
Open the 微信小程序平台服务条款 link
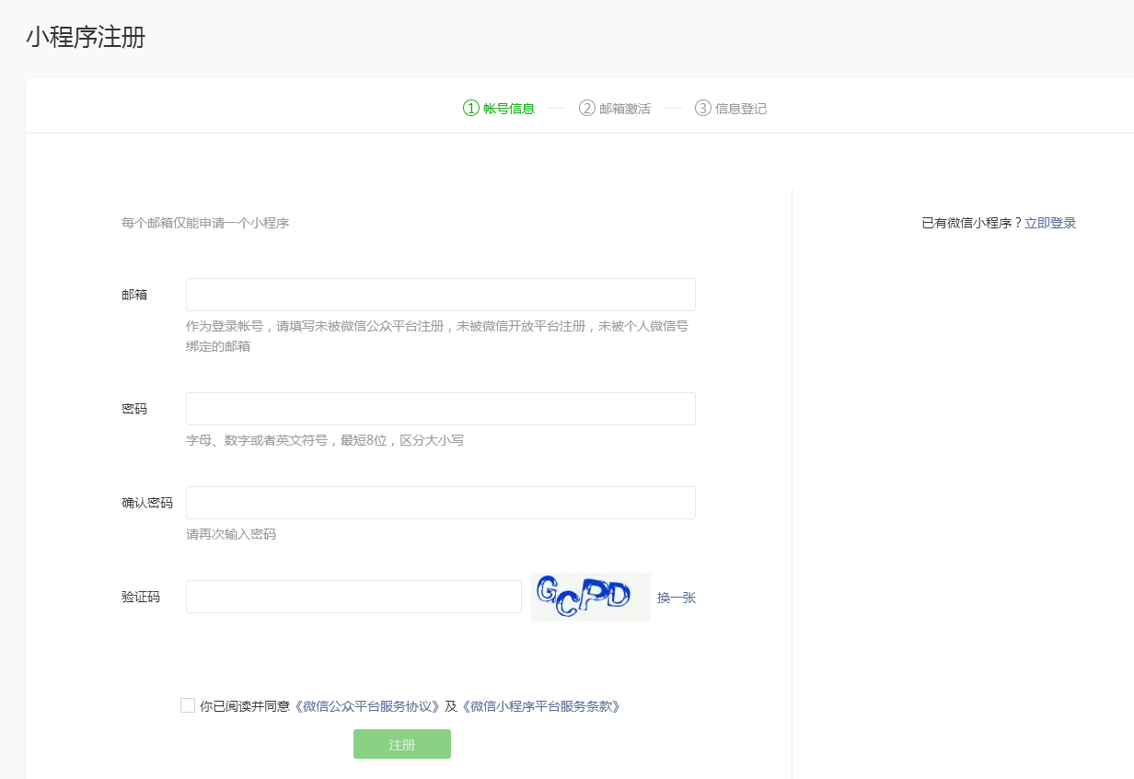(541, 706)
